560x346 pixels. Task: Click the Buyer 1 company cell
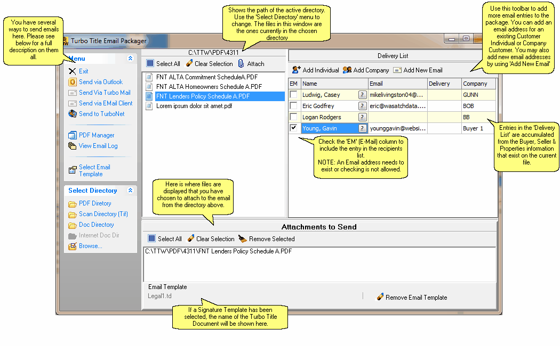pyautogui.click(x=478, y=128)
